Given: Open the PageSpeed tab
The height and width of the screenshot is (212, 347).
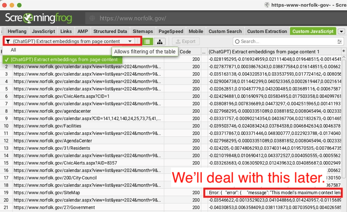Looking at the screenshot, I should coord(171,32).
